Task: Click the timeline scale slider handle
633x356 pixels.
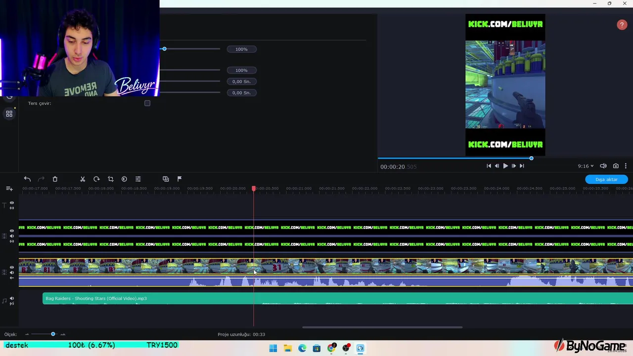Action: tap(53, 334)
